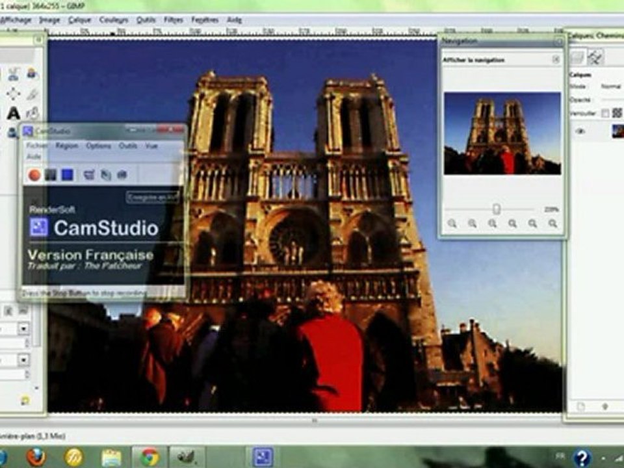624x468 pixels.
Task: Open the file explorer folder on the taskbar
Action: coord(111,458)
